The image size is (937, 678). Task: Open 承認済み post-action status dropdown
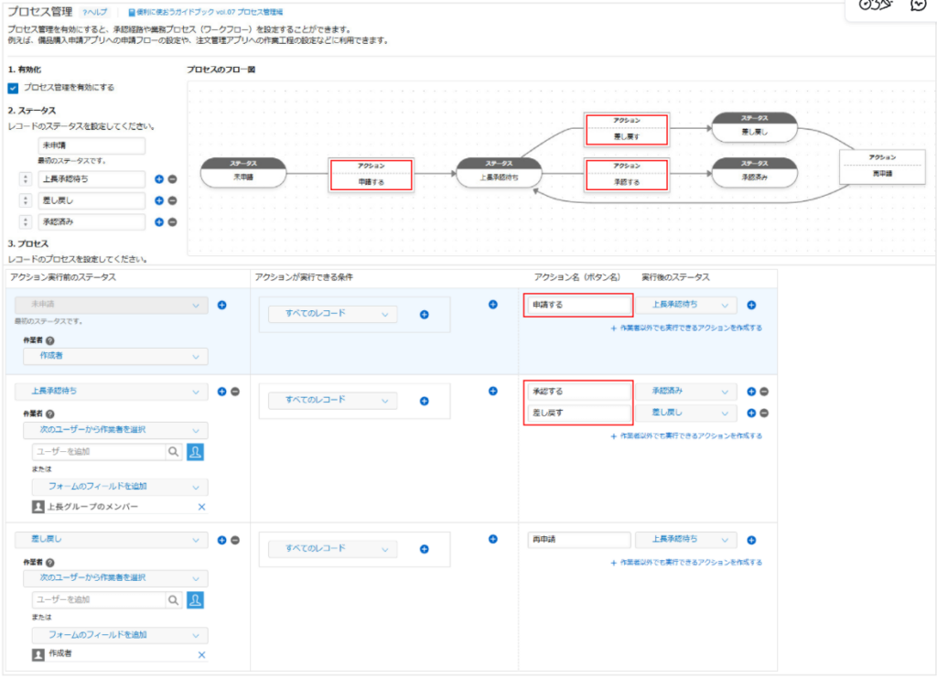685,392
